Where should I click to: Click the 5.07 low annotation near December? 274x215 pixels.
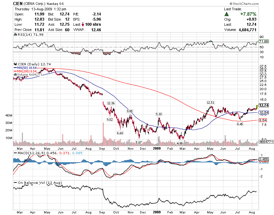(139, 142)
